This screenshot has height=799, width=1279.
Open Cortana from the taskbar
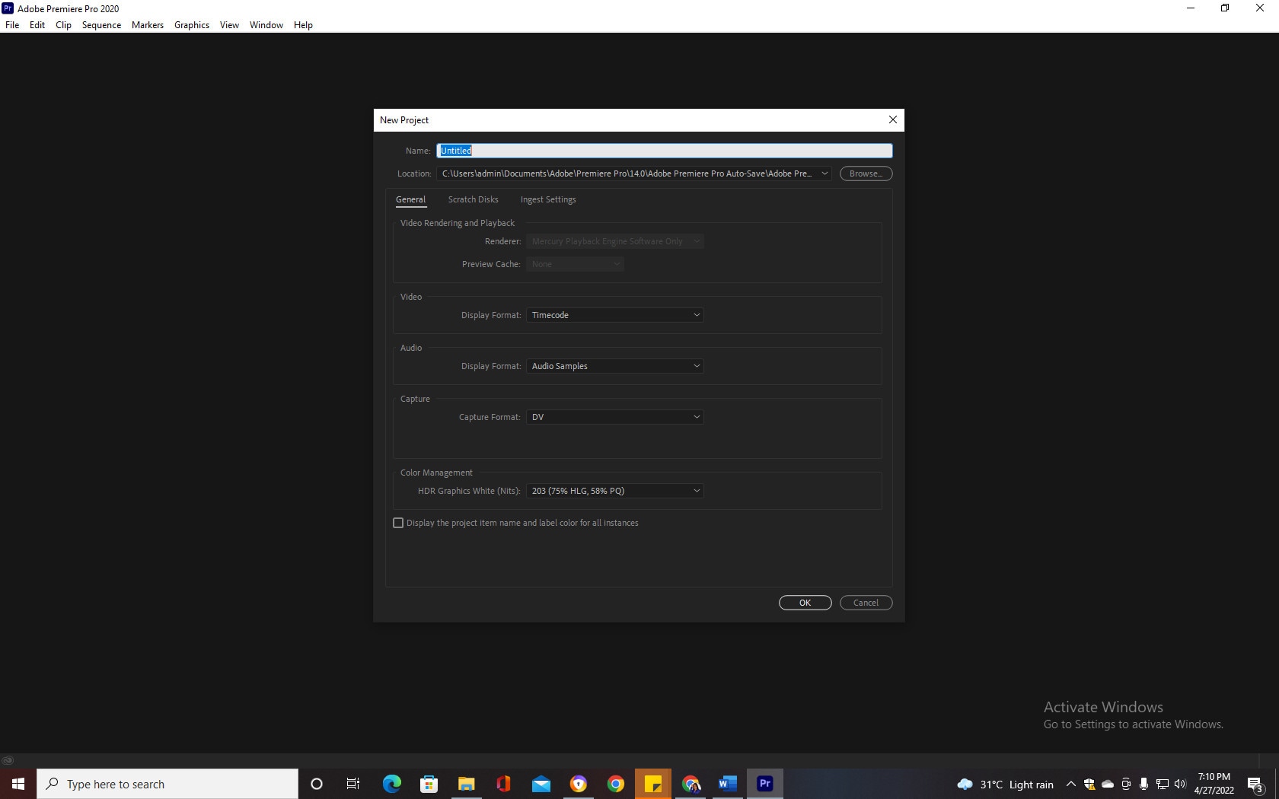[317, 784]
